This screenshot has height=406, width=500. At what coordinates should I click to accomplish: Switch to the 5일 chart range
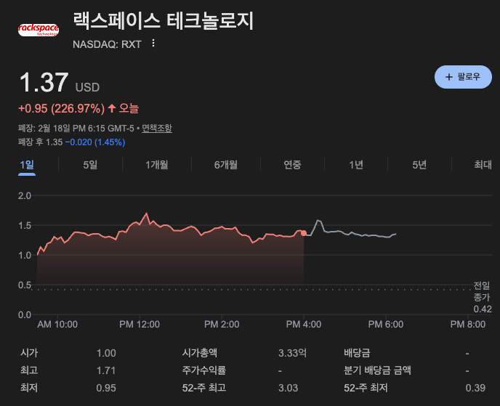tap(90, 165)
